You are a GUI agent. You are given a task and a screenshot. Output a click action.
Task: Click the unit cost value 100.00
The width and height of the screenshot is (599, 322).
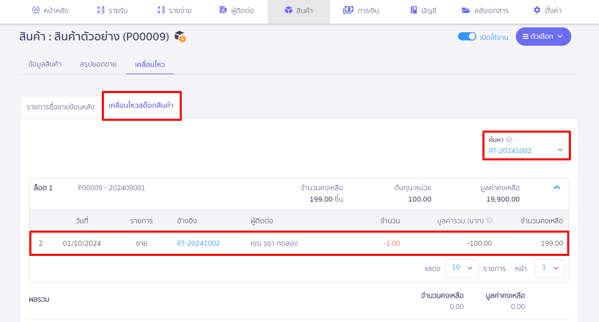[420, 199]
